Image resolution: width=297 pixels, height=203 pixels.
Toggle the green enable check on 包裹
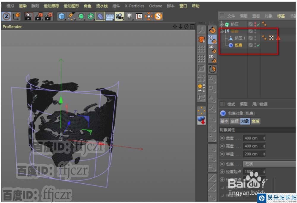[x=258, y=45]
